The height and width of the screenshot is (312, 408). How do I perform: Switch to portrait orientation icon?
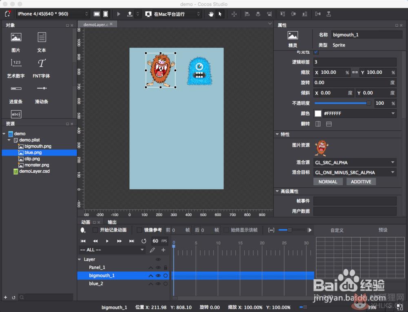pos(106,14)
